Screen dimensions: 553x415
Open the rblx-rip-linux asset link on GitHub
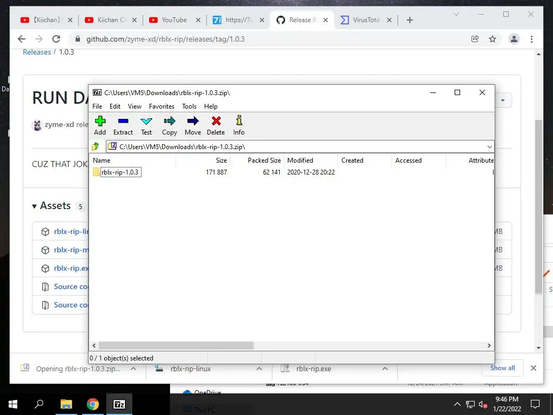(x=71, y=231)
